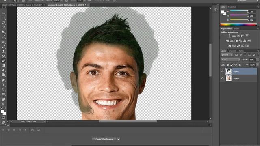Screen dimensions: 260x146
Task: Open the Create Video Timeline dropdown arrow
Action: pyautogui.click(x=119, y=139)
